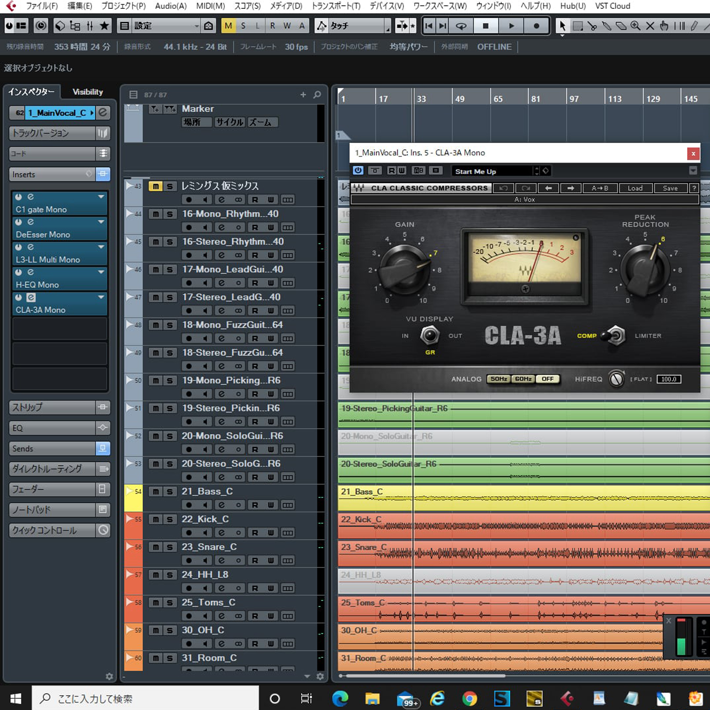This screenshot has width=710, height=710.
Task: Open the C1 gate Mono insert dropdown
Action: [x=101, y=197]
